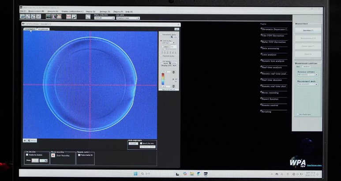Click the Quick Save F7 button
This screenshot has width=341, height=181.
[308, 46]
